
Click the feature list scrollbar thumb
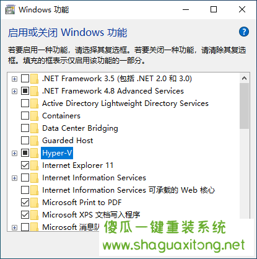245,106
